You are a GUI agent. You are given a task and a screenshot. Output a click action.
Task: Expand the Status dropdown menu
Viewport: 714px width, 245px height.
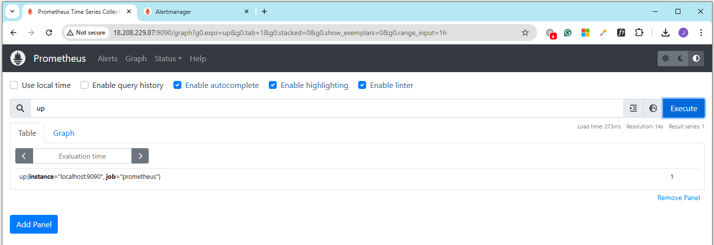point(168,58)
